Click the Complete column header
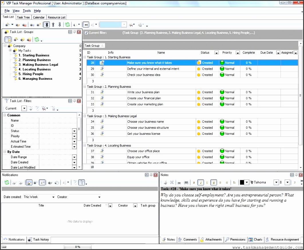Image resolution: width=304 pixels, height=250 pixels. pyautogui.click(x=249, y=53)
